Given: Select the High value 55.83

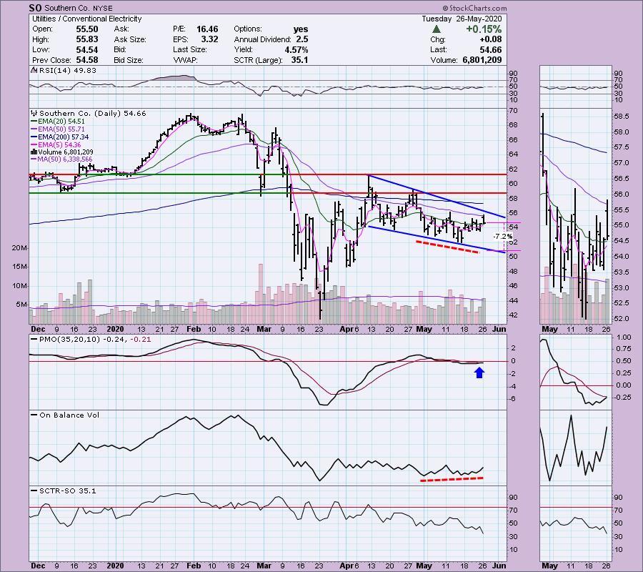Looking at the screenshot, I should [86, 39].
